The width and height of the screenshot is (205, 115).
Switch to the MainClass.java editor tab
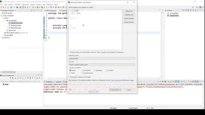(50, 11)
